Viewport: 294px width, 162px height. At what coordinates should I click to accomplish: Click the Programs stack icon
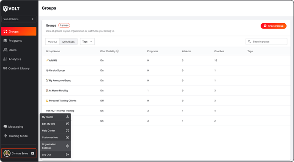click(x=5, y=41)
